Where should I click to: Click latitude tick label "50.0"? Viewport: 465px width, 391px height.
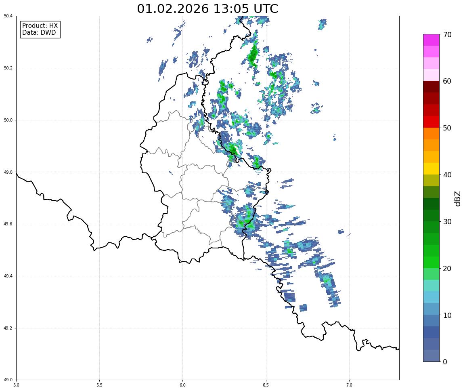[8, 120]
